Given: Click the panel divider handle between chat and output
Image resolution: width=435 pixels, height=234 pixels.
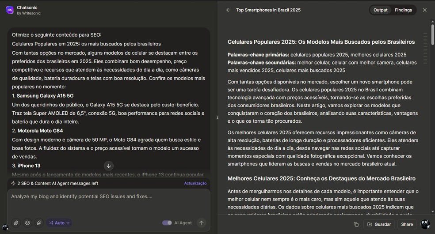Looking at the screenshot, I should pos(217,117).
